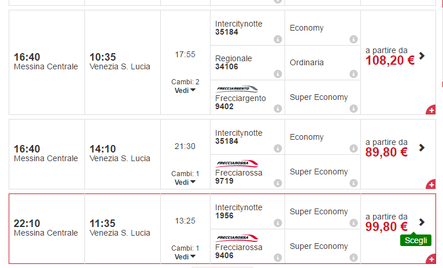Expand Vedi changes for 21:30 journey
This screenshot has width=443, height=268.
pyautogui.click(x=185, y=182)
